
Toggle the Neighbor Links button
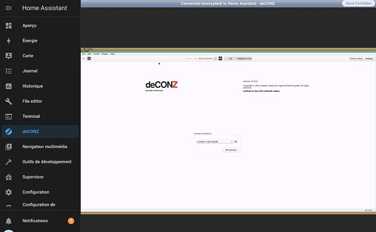pos(244,58)
